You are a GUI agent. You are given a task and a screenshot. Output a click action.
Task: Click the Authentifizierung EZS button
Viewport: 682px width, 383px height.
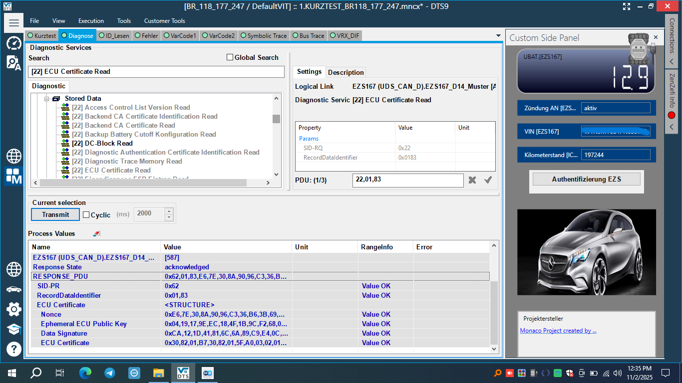586,179
